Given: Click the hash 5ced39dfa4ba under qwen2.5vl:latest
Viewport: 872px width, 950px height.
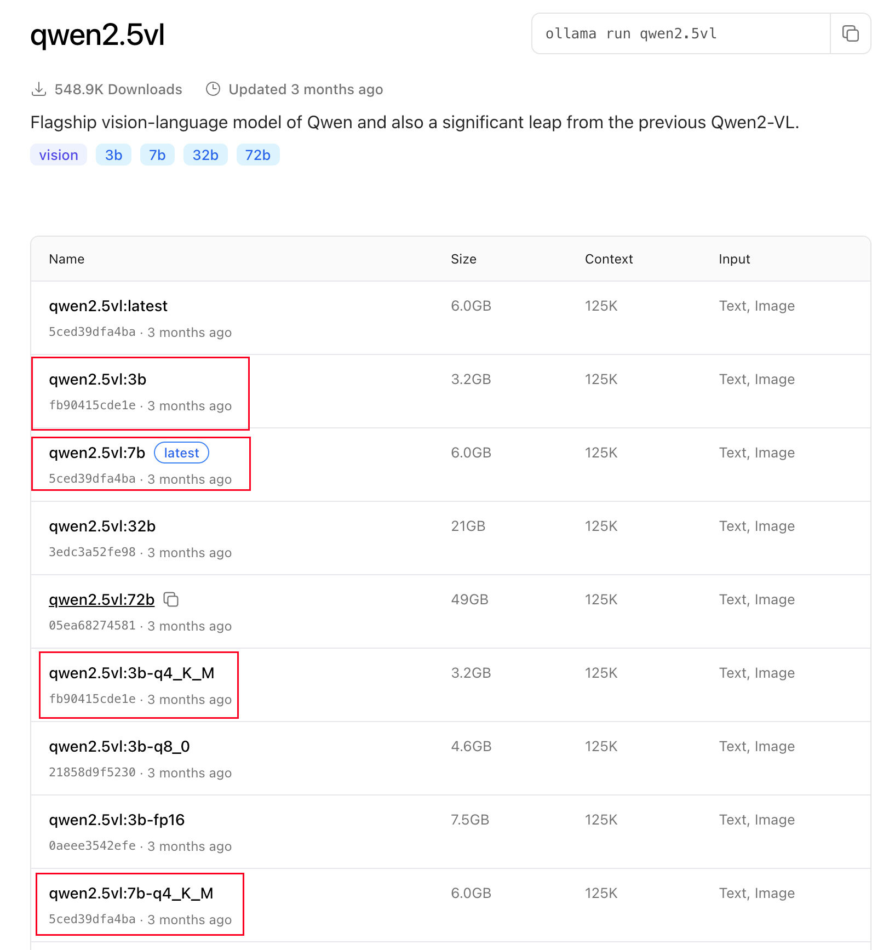Looking at the screenshot, I should (x=92, y=332).
